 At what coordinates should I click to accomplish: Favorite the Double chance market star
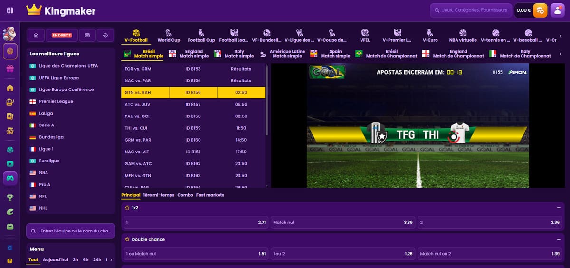tap(127, 240)
